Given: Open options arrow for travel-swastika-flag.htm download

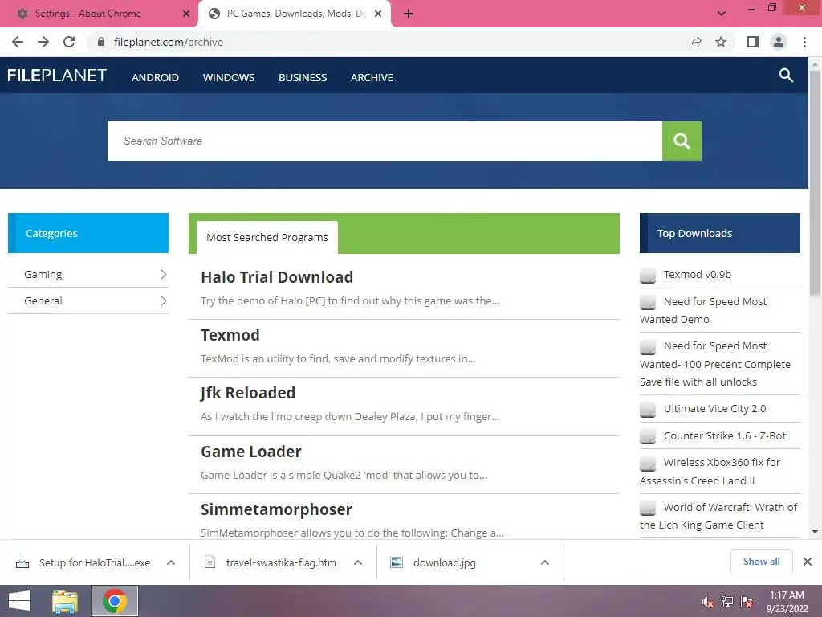Looking at the screenshot, I should 358,562.
